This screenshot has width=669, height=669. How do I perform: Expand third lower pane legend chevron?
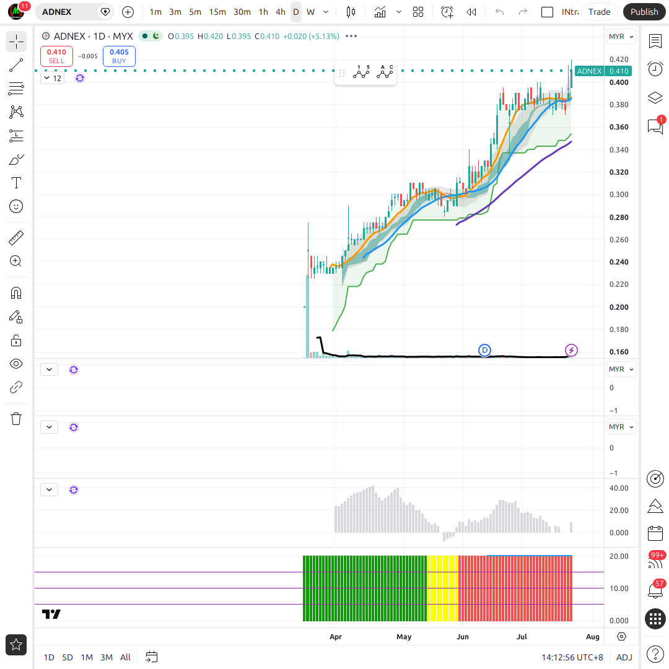point(49,490)
